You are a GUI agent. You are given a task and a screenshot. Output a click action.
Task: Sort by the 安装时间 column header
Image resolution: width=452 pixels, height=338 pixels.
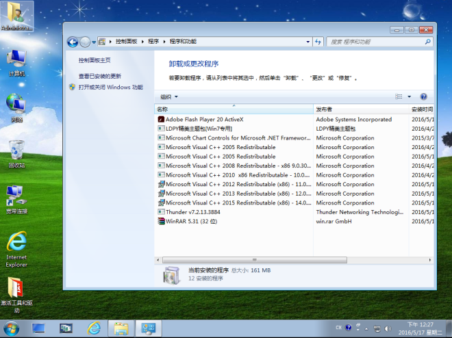[421, 109]
